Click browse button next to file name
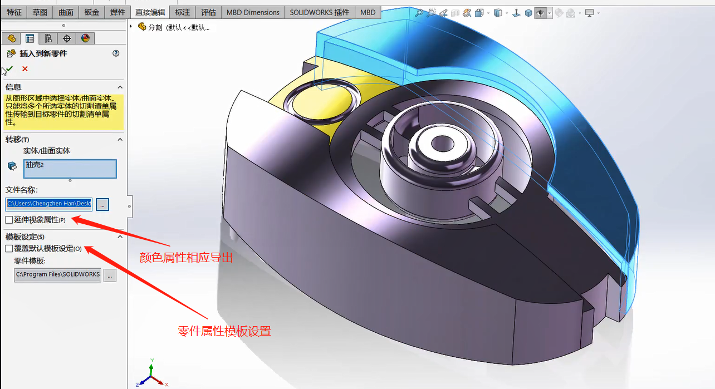Screen dimensions: 715x389 [102, 204]
